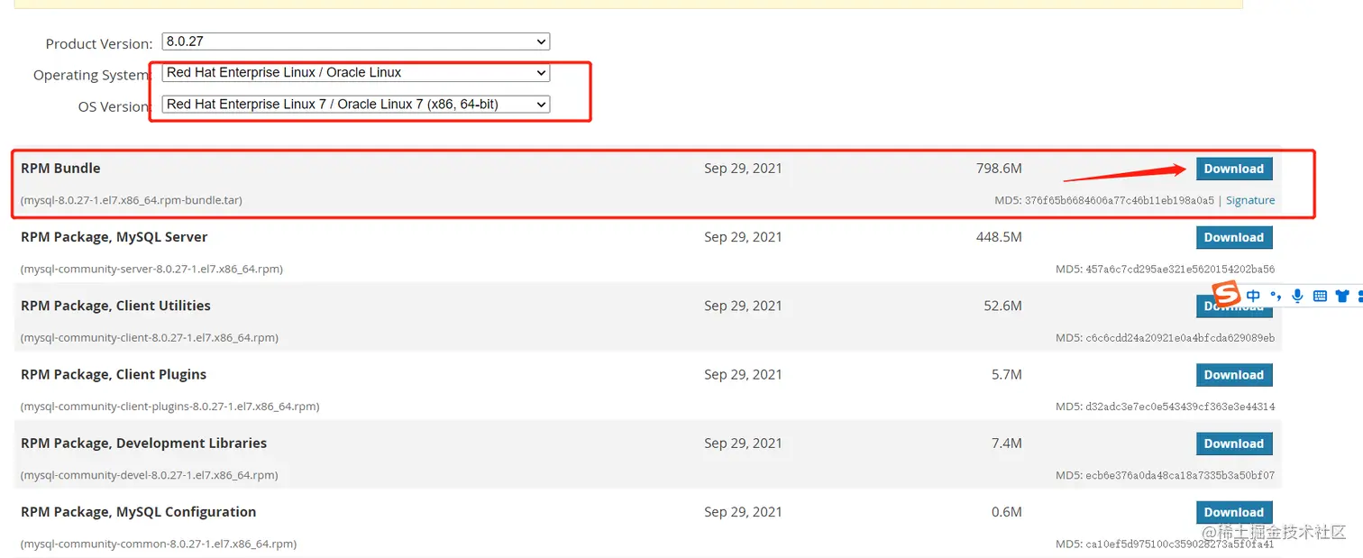Click the 'OS Version:' label
Viewport: 1363px width, 558px height.
tap(114, 106)
